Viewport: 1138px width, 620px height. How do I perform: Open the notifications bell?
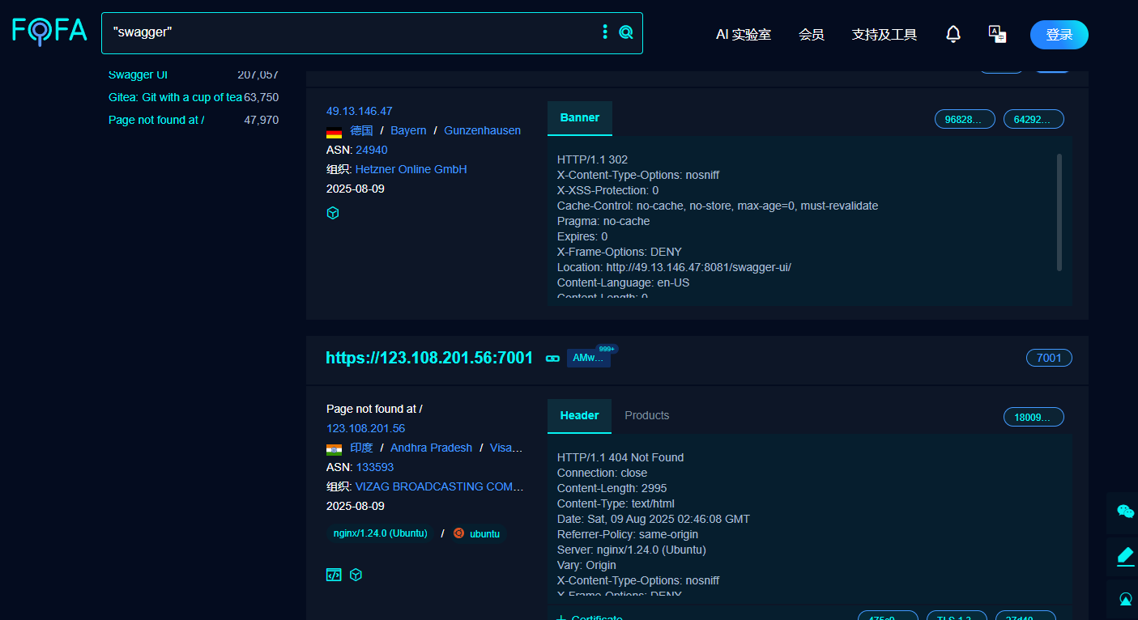coord(953,34)
